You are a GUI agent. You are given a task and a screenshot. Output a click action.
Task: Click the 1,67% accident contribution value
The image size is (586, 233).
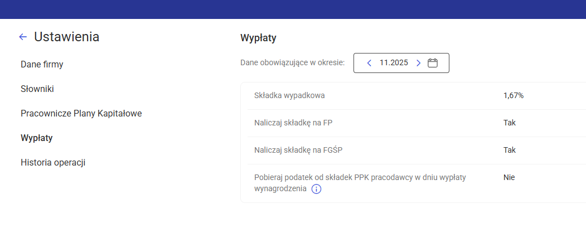tap(513, 95)
